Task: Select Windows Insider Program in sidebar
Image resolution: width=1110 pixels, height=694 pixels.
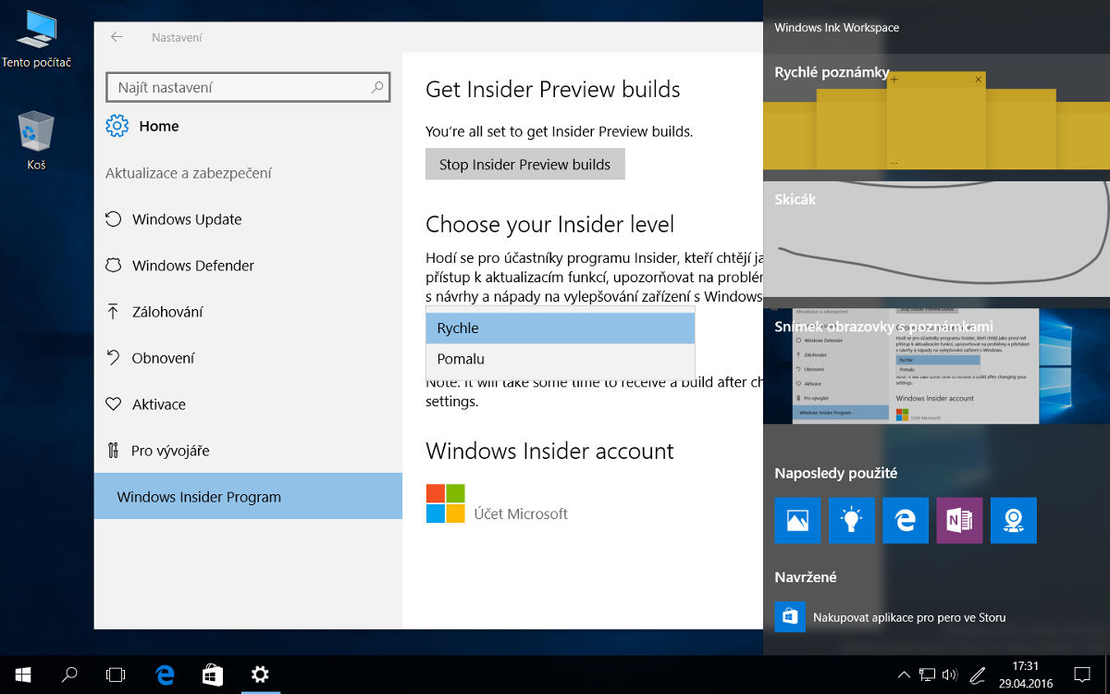Action: [x=248, y=497]
